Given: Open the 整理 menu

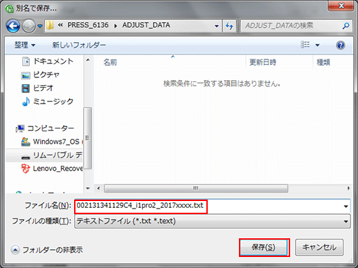Looking at the screenshot, I should pyautogui.click(x=25, y=45).
